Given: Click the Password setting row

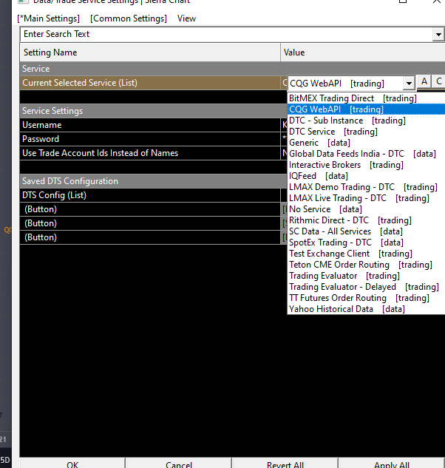Looking at the screenshot, I should tap(150, 139).
